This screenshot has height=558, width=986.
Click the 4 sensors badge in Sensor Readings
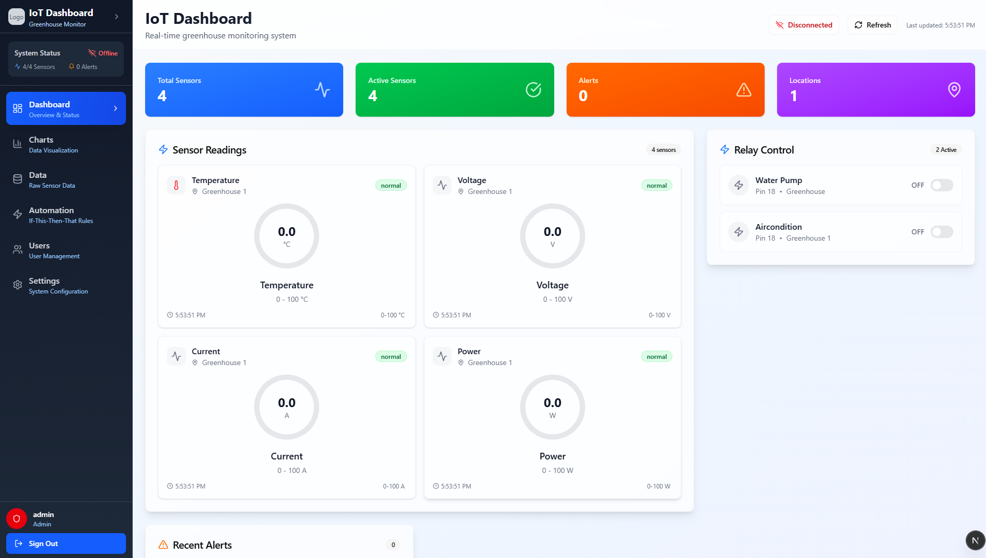[x=664, y=149]
